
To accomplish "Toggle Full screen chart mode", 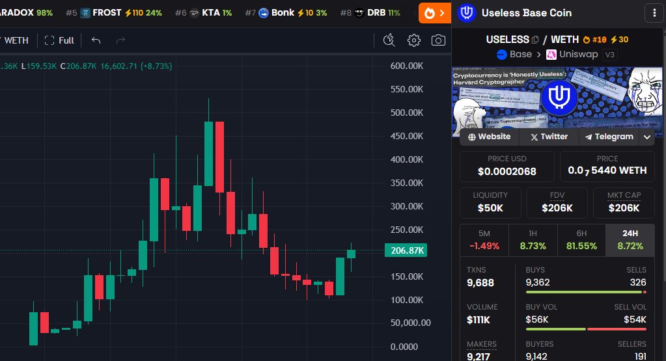I will [x=59, y=40].
